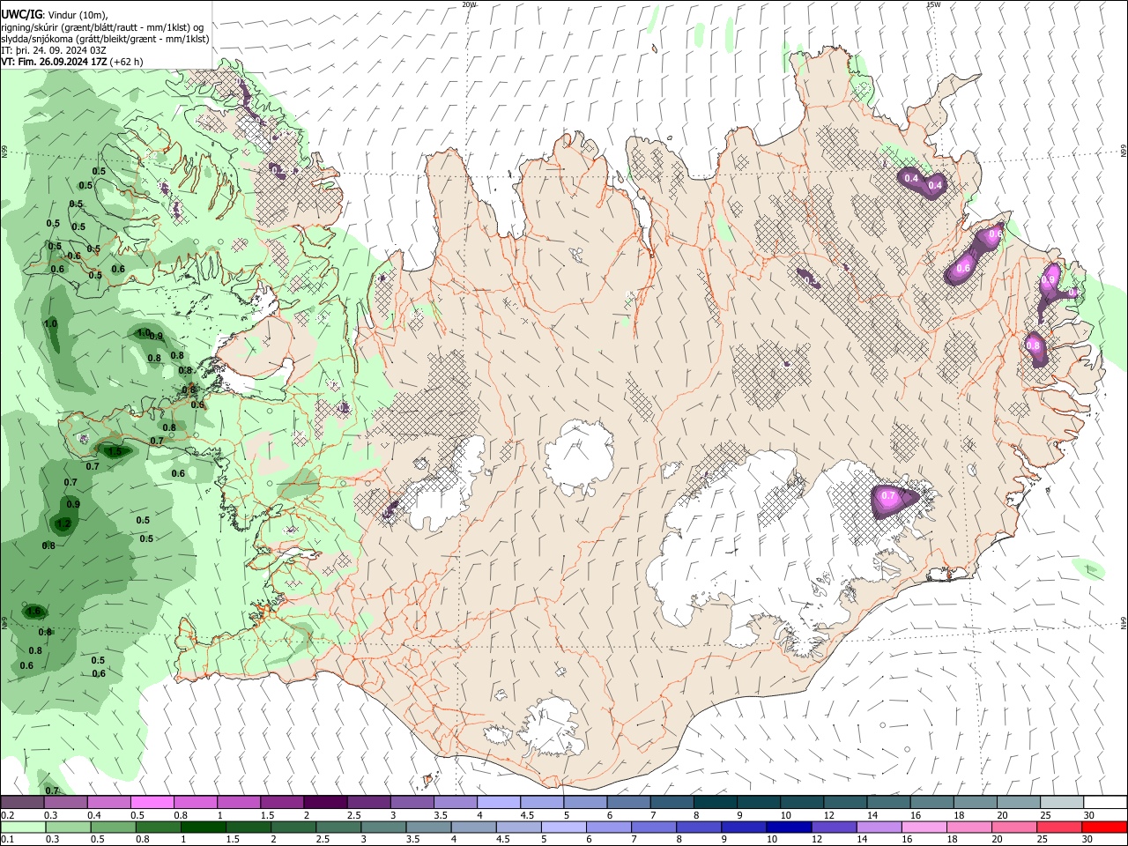Viewport: 1128px width, 846px height.
Task: Click the palest green swatch labelled 0.1
Action: [23, 827]
